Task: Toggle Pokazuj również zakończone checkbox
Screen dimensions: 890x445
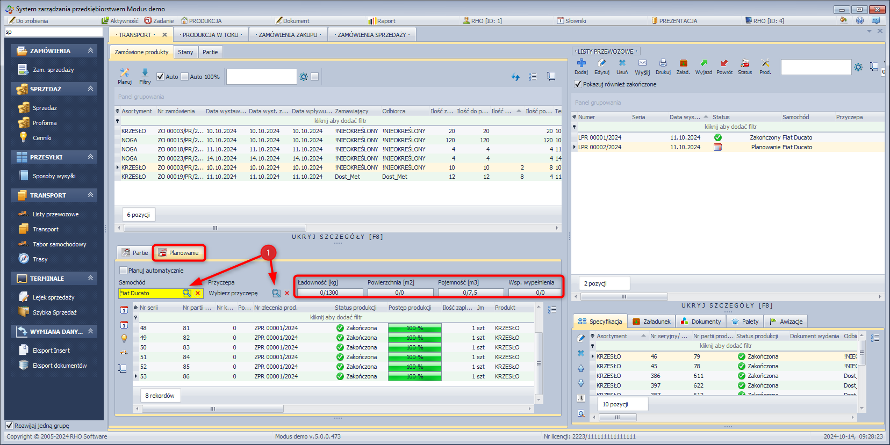Action: pyautogui.click(x=578, y=84)
